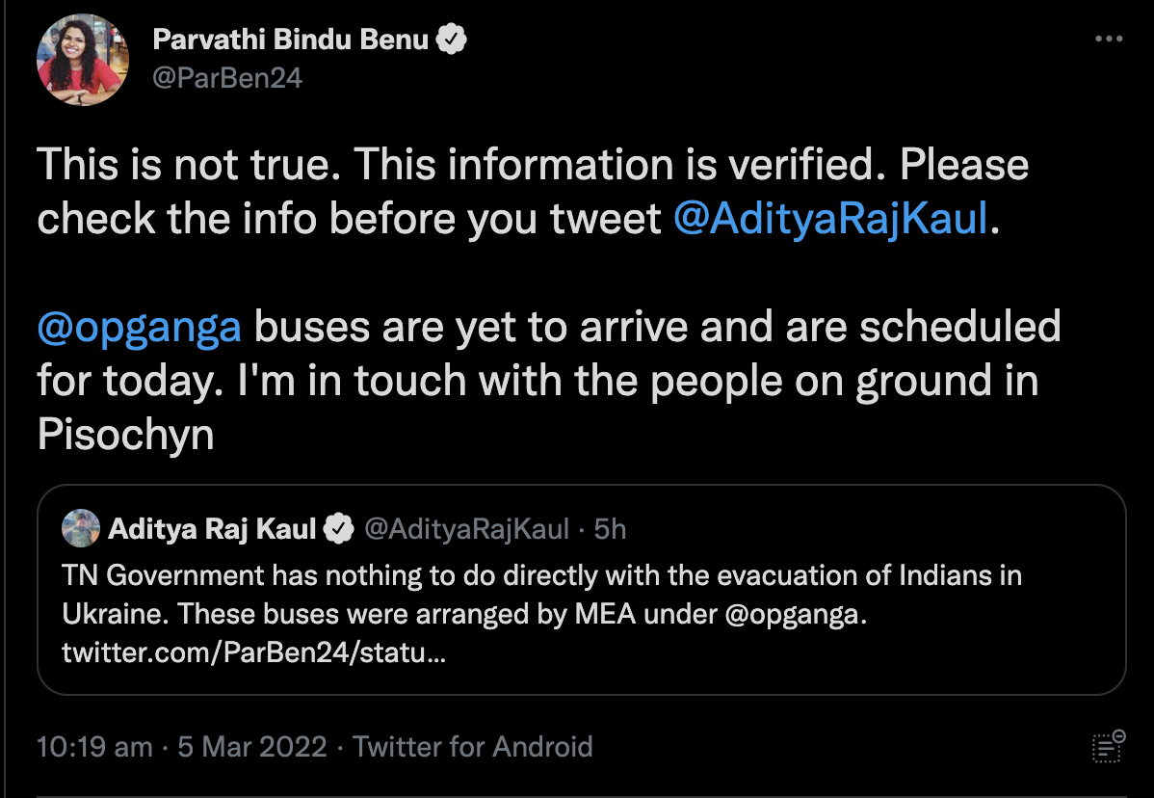The image size is (1154, 798).
Task: Select the Aditya Raj Kaul name in quote
Action: pyautogui.click(x=212, y=528)
